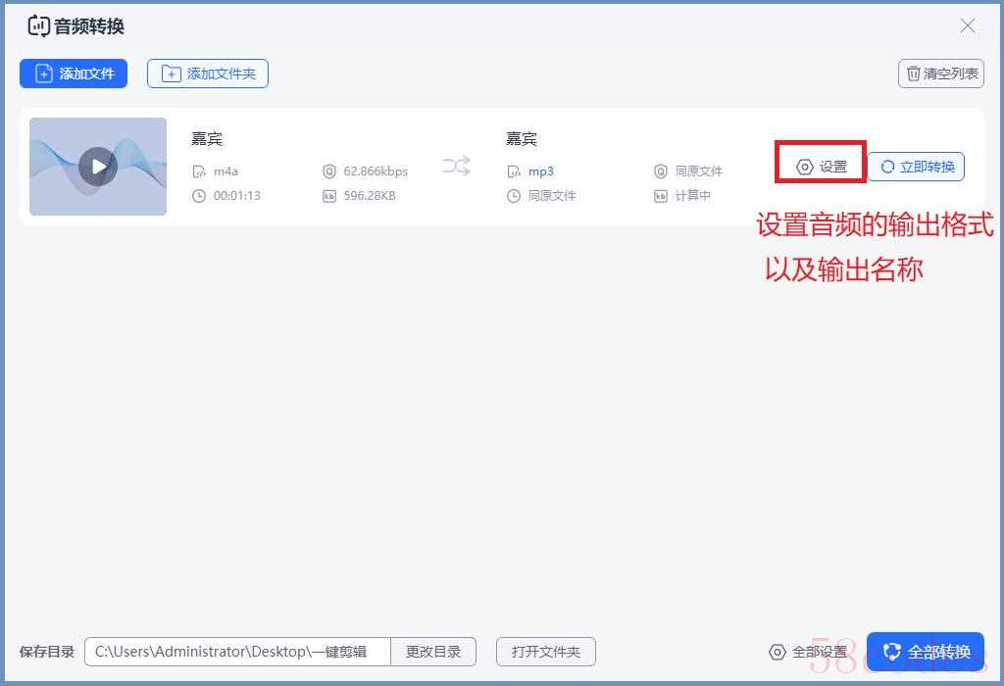Open 设置 for the 嘉宾 file
The height and width of the screenshot is (686, 1004).
822,167
